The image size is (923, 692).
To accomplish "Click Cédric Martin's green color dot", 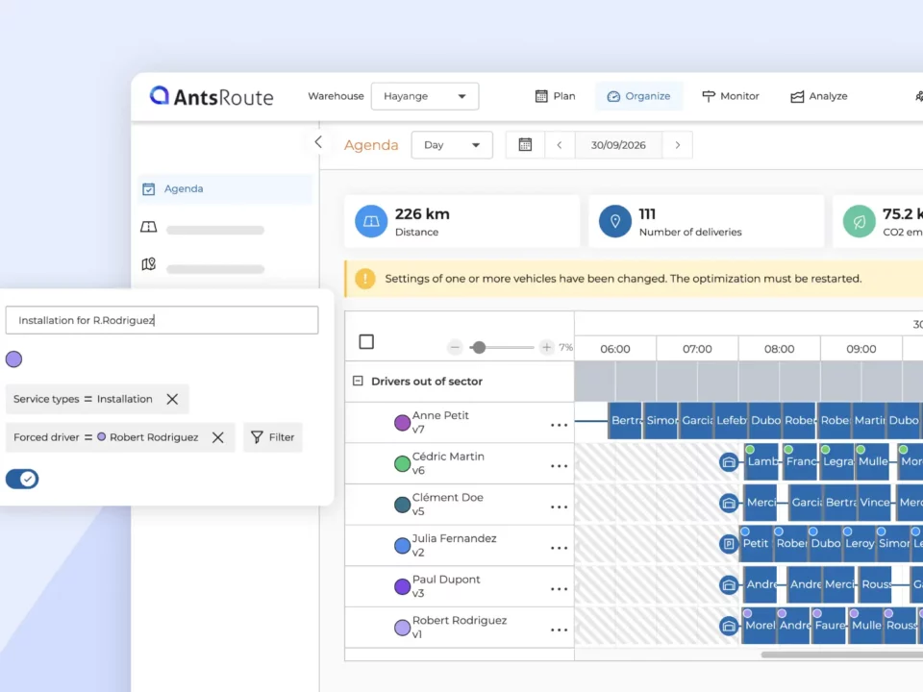I will pyautogui.click(x=402, y=463).
